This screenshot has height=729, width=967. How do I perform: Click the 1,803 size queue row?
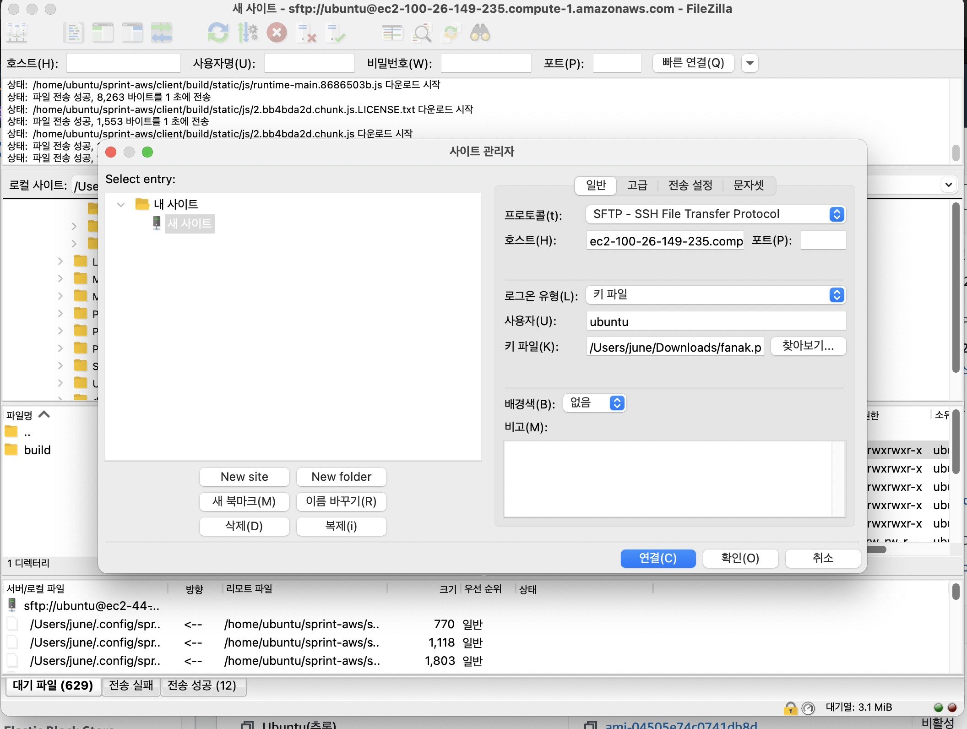(476, 661)
